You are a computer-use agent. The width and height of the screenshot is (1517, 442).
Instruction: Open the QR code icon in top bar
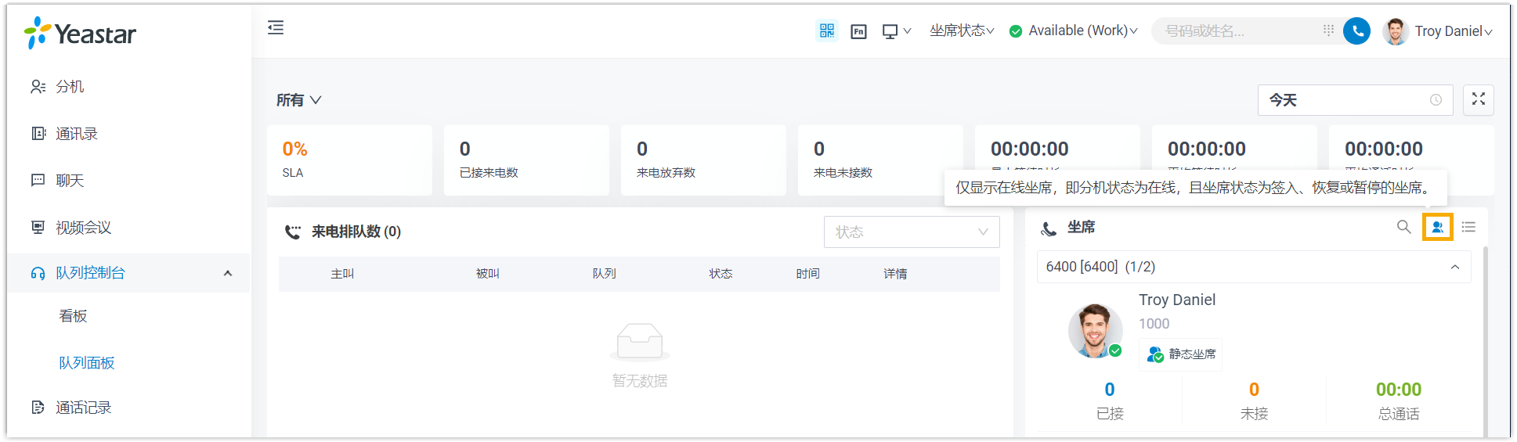point(826,31)
